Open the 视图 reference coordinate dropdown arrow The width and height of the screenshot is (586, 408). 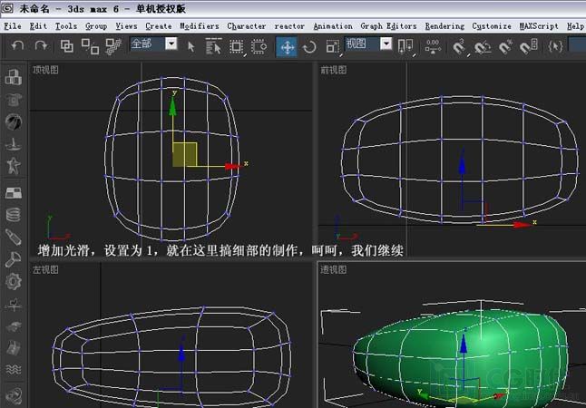point(386,44)
